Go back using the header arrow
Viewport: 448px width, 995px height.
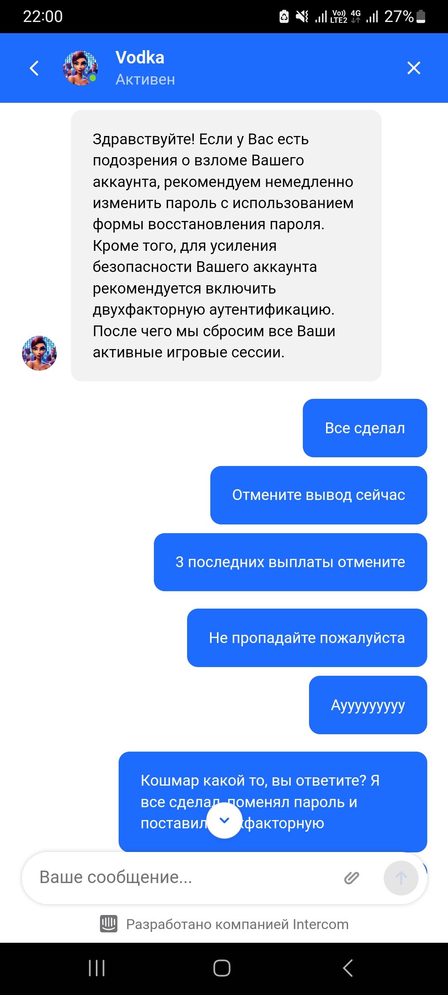[x=34, y=68]
